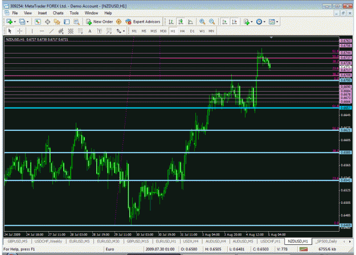Click the New Chart icon
356x255 pixels.
pos(9,22)
